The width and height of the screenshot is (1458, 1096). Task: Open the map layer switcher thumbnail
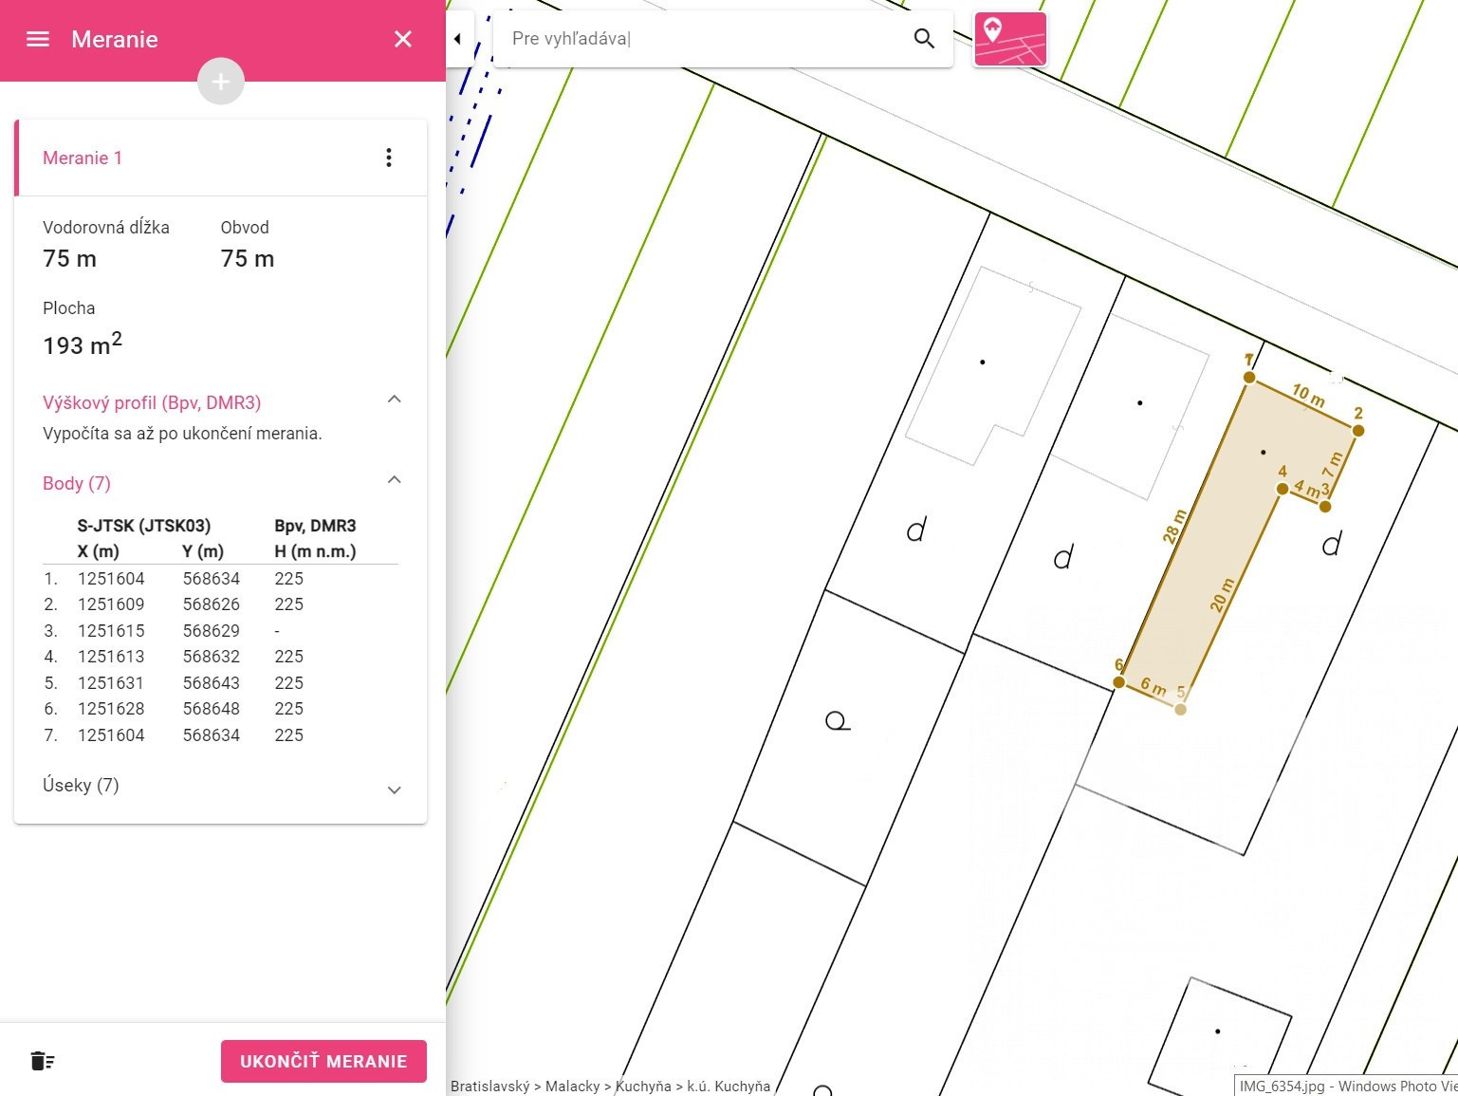pyautogui.click(x=1010, y=39)
